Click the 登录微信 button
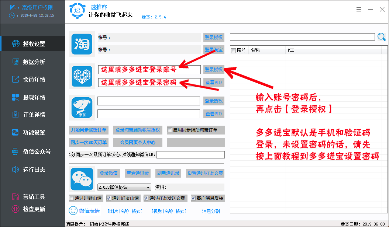The image size is (389, 227). pos(109,173)
